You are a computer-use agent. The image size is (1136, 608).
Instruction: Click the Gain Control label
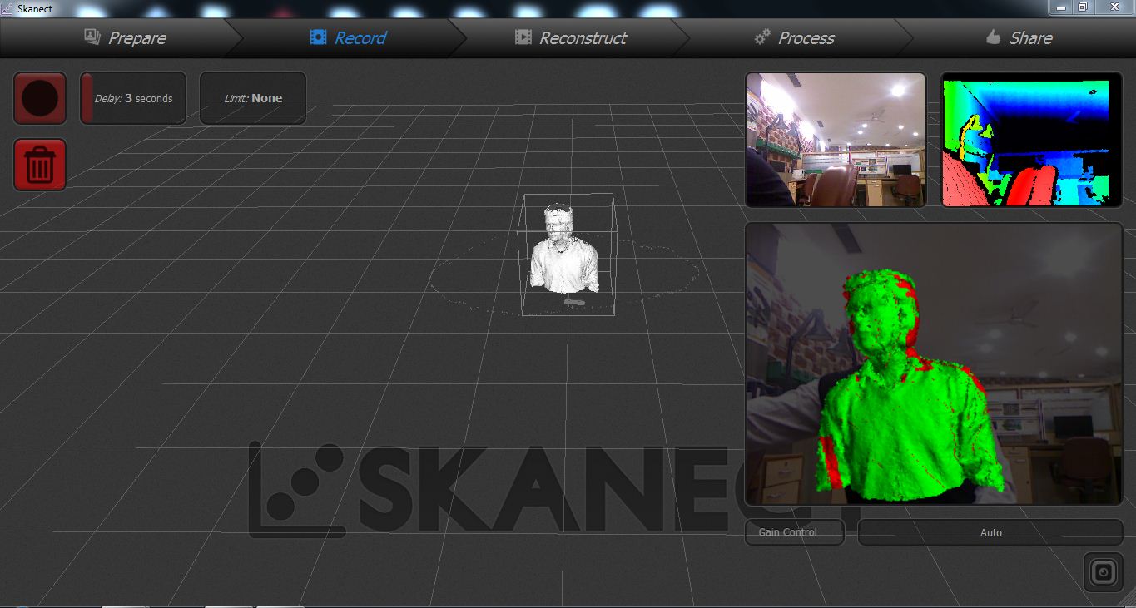point(794,532)
